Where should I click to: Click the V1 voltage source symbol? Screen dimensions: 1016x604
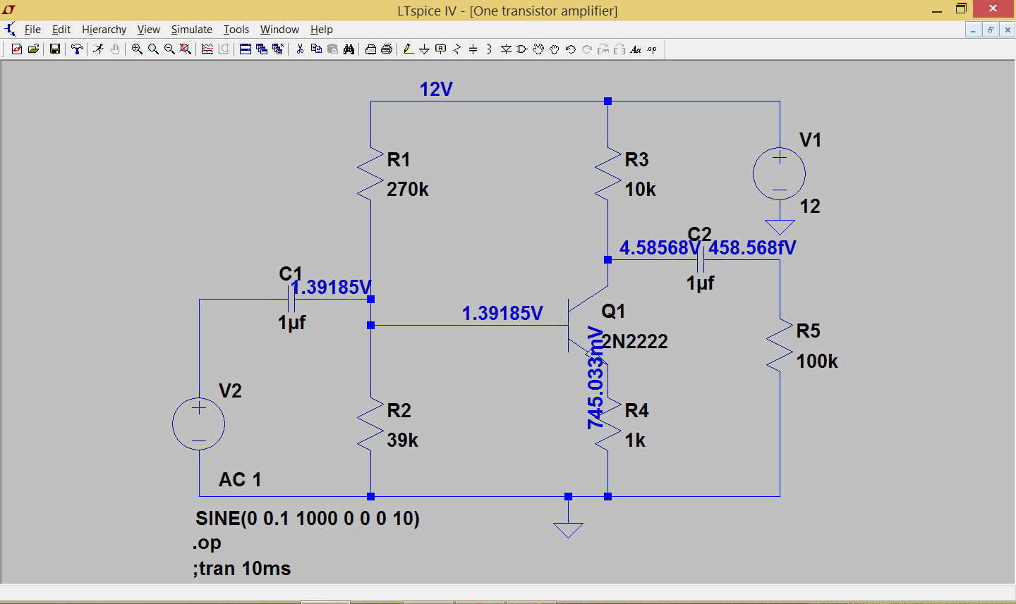[779, 174]
